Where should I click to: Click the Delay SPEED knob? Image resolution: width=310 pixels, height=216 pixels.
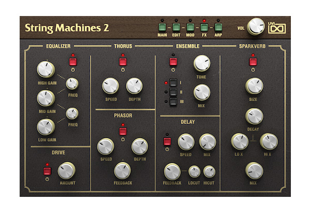186,142
